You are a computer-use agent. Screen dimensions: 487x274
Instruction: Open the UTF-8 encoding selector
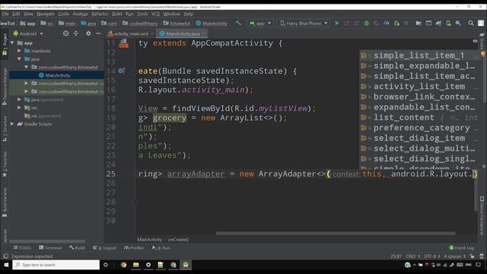(432, 256)
